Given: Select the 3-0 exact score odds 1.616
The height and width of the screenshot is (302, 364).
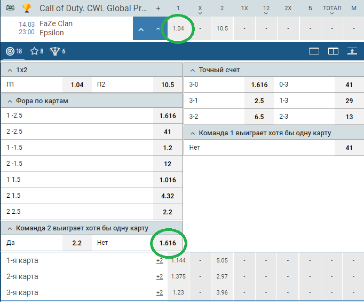Looking at the screenshot, I should click(x=259, y=85).
